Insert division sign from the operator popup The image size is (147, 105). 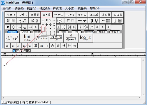click(x=43, y=24)
